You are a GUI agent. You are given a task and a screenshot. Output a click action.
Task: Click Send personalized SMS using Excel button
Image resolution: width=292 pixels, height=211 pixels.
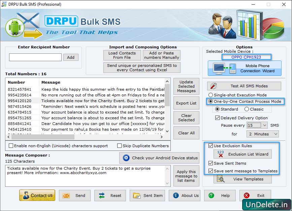click(x=142, y=68)
